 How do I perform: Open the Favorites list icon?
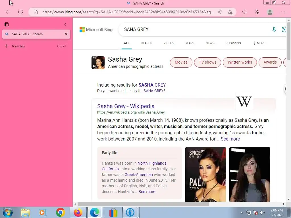tap(244, 12)
